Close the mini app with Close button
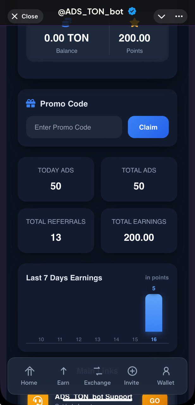Viewport: 195px width, 405px height. tap(25, 16)
